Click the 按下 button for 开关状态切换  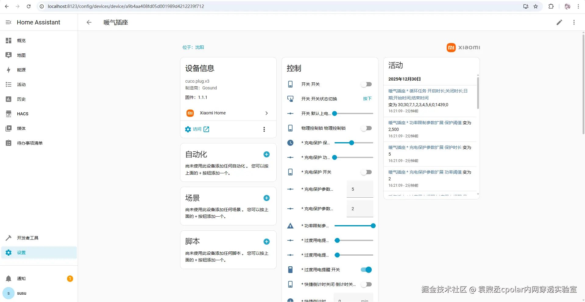pos(367,99)
